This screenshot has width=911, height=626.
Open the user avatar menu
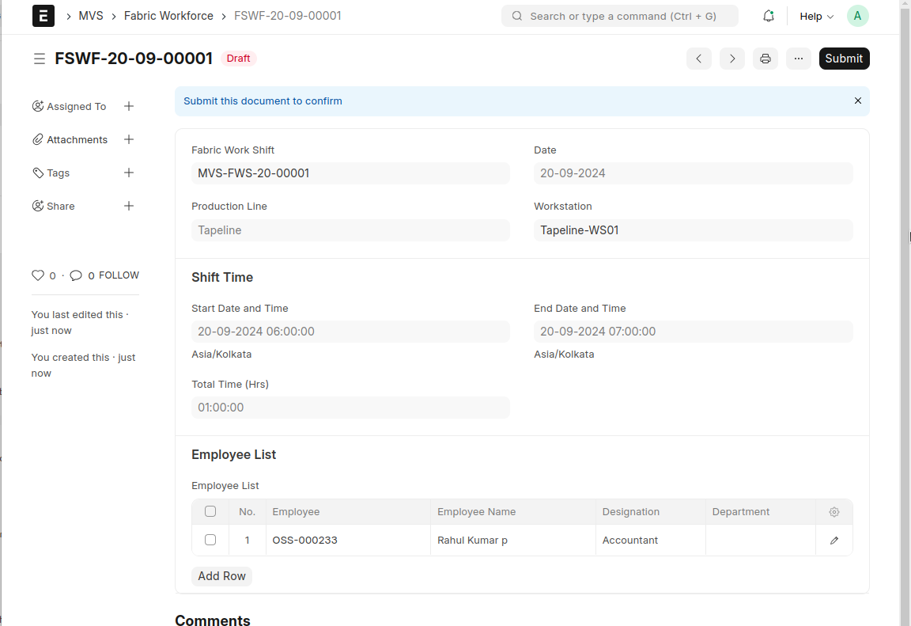point(857,16)
